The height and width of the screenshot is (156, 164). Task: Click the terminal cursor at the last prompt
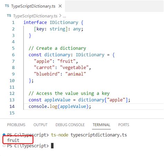tap(52, 146)
